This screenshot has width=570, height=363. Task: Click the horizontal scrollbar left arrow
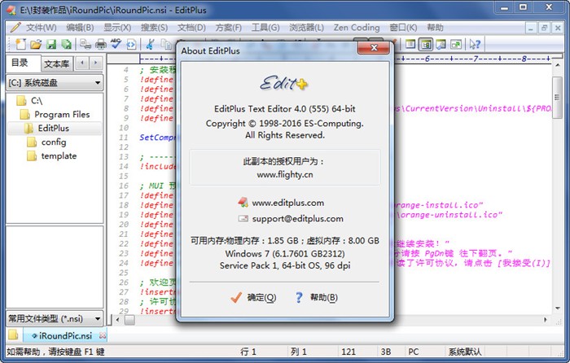coord(117,320)
